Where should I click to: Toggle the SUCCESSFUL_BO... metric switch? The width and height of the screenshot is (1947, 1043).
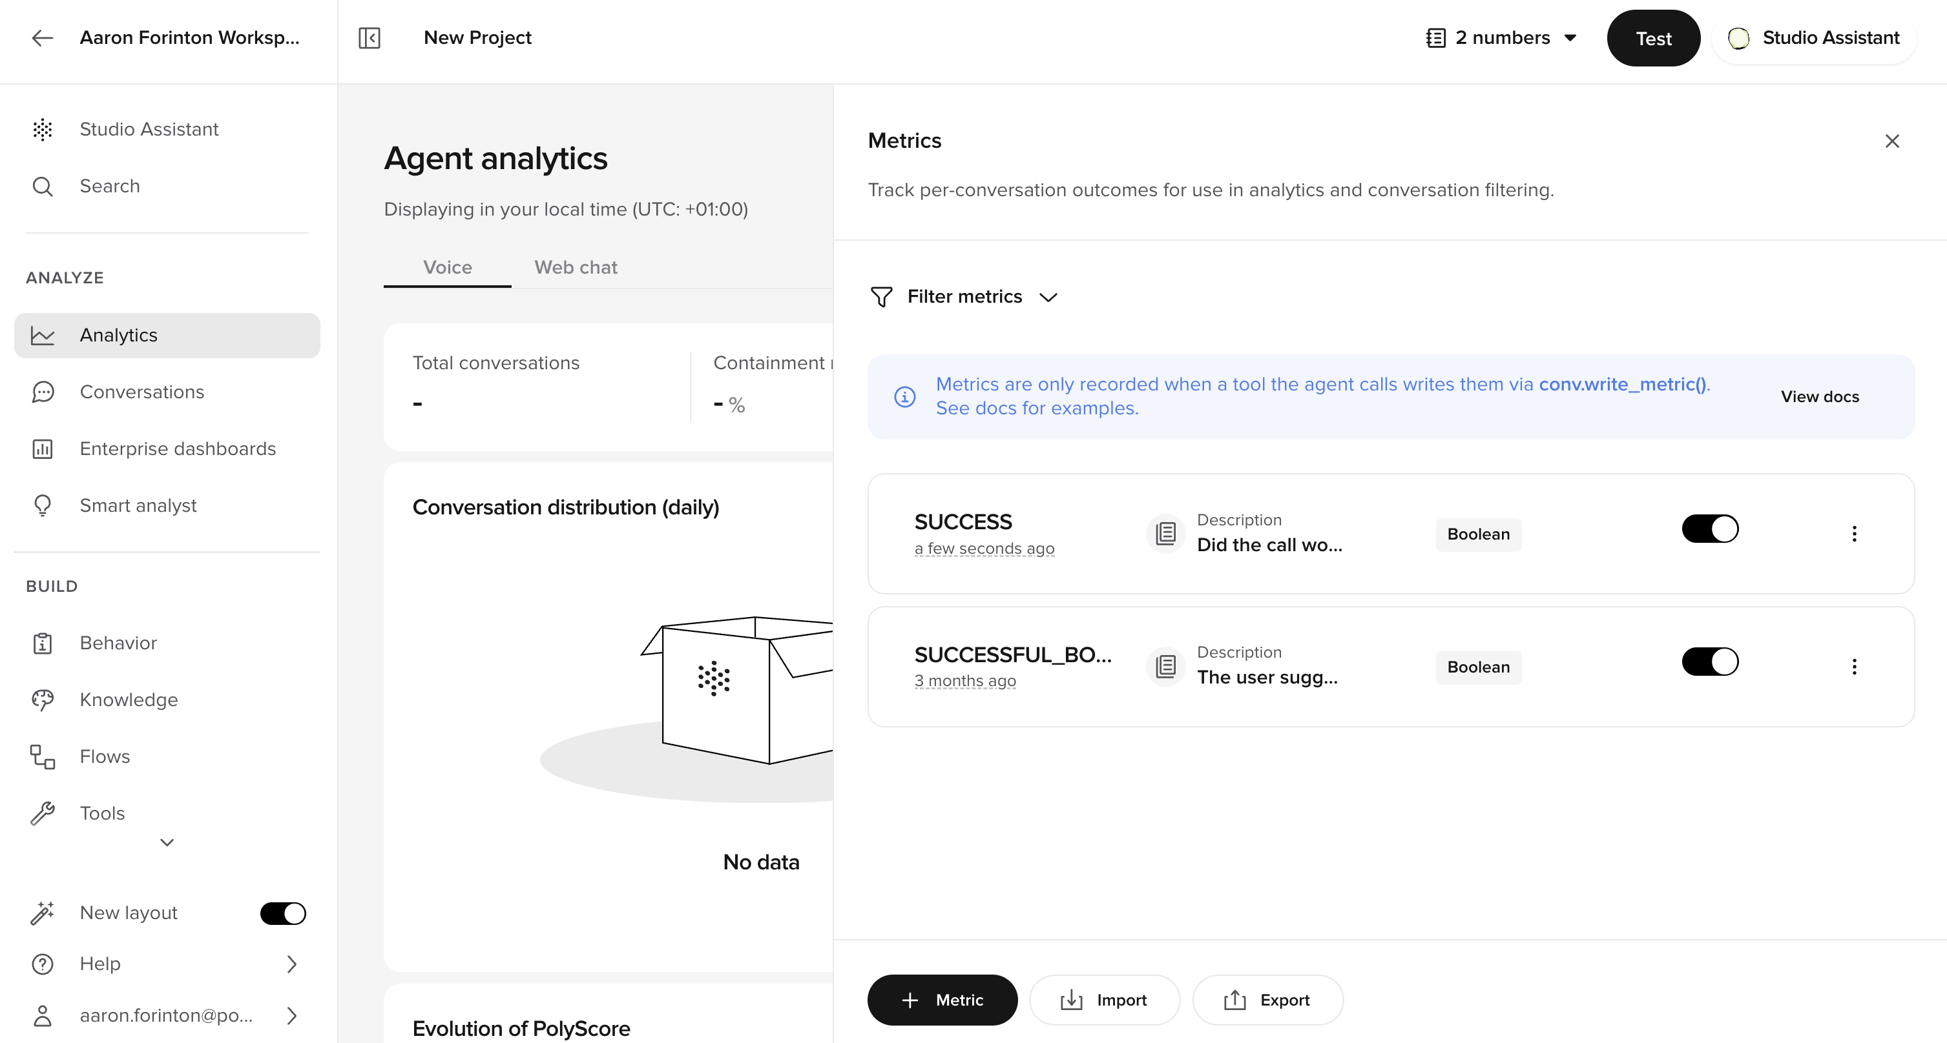1710,662
